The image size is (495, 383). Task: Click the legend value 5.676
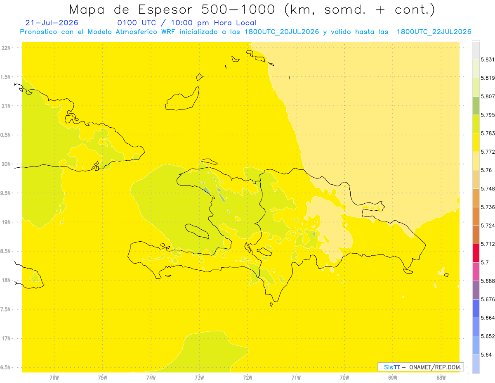pyautogui.click(x=488, y=299)
